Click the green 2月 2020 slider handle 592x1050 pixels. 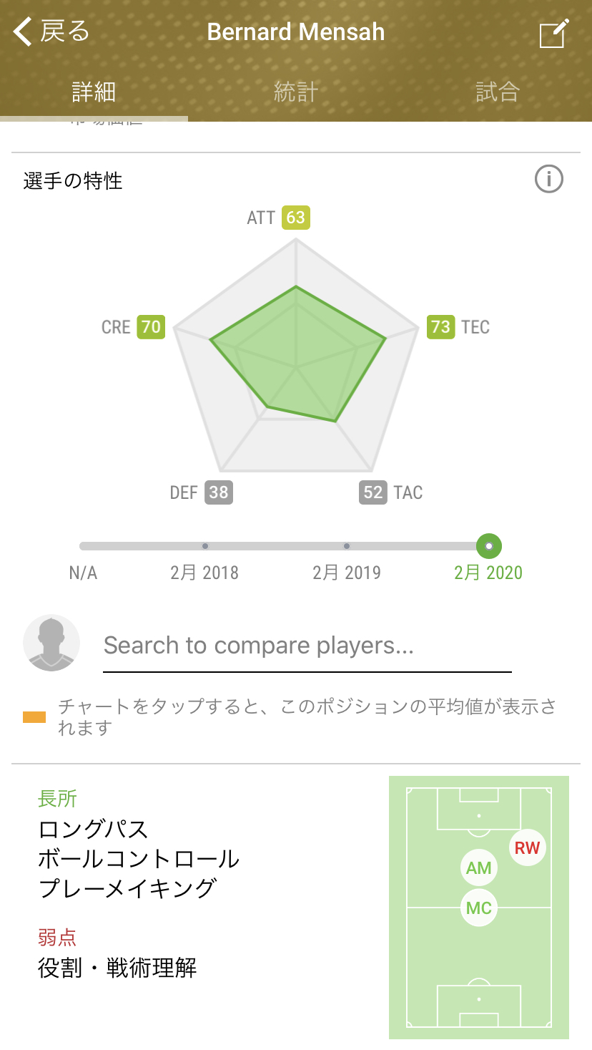click(489, 546)
